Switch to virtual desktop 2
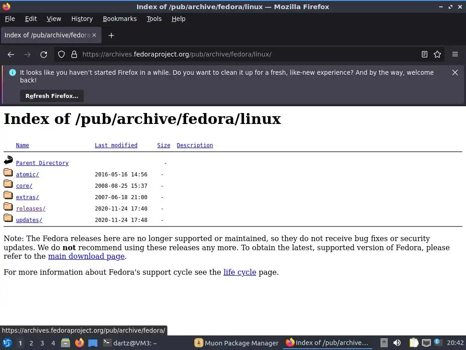 coord(31,343)
